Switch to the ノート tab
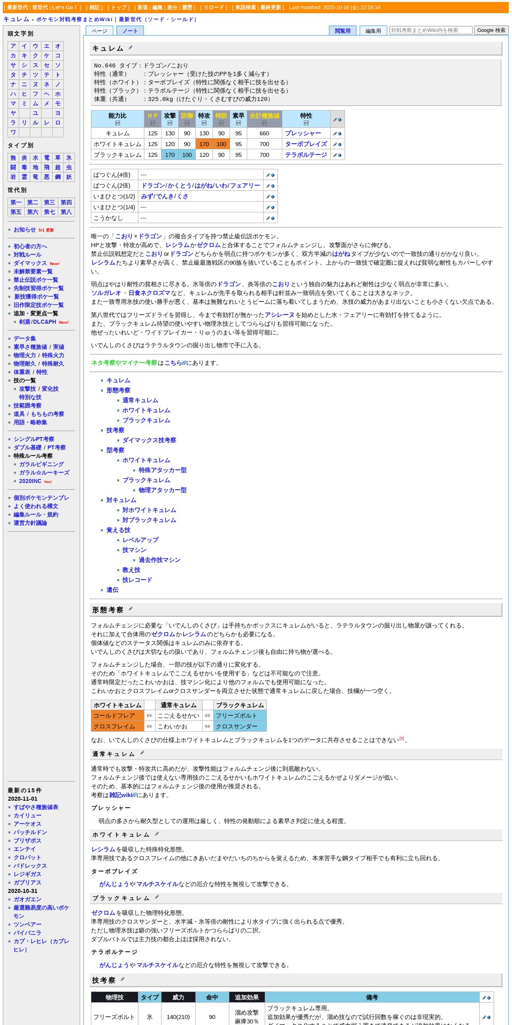Viewport: 512px width, 1025px height. (x=130, y=31)
